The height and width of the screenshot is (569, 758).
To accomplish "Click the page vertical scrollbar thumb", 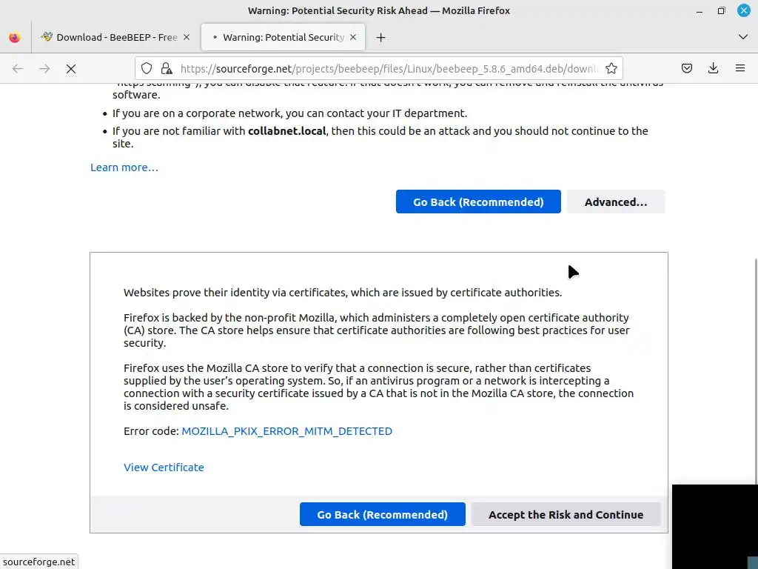I will coord(756,370).
